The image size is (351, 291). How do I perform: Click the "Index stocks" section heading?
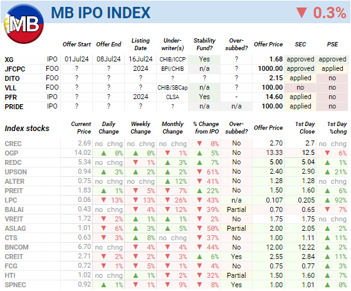[27, 129]
